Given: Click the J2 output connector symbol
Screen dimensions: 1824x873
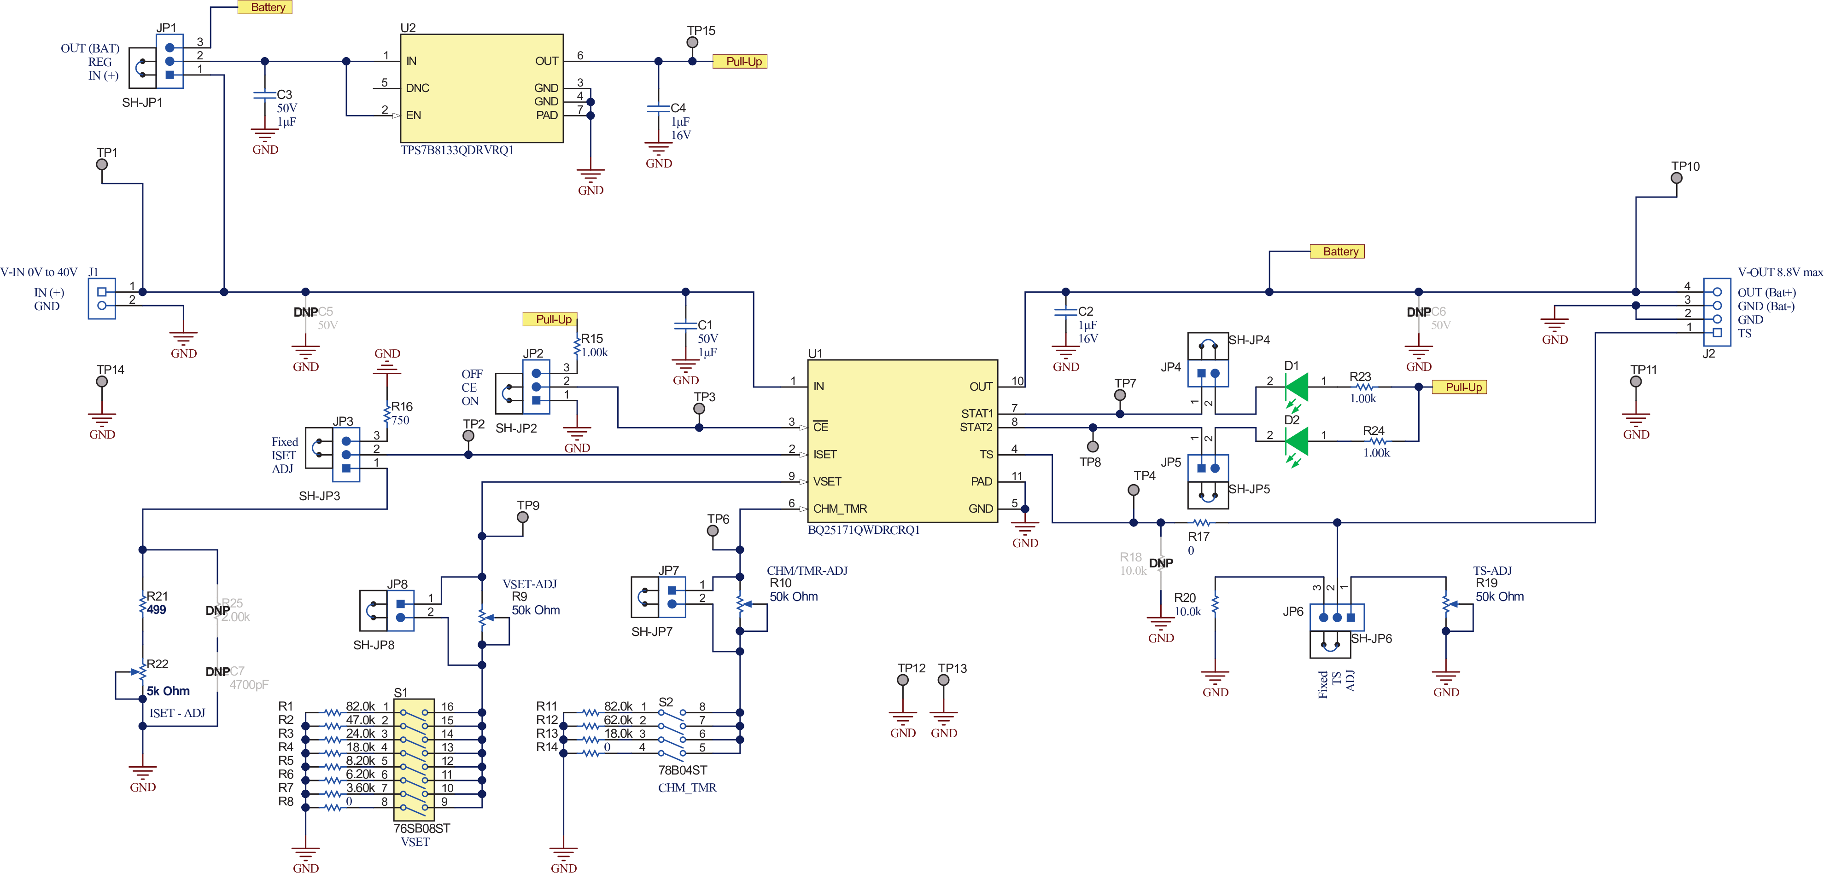Looking at the screenshot, I should 1717,312.
